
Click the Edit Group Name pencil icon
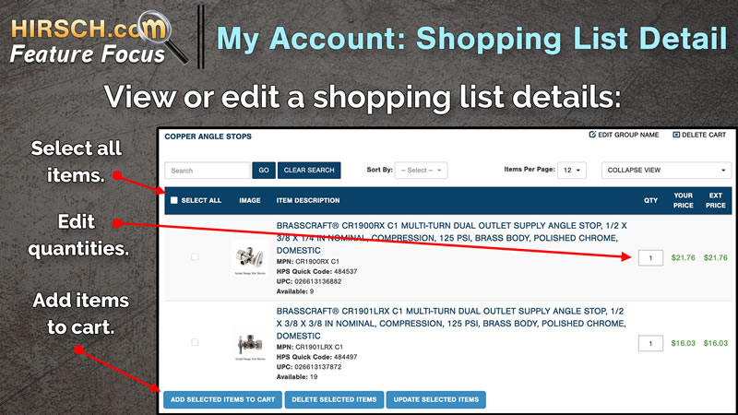point(592,135)
